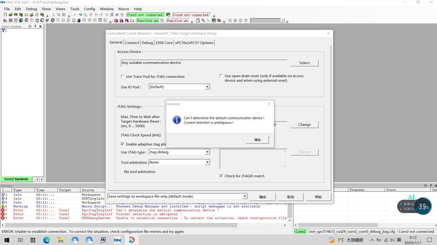The width and height of the screenshot is (437, 245).
Task: Toggle Use Trace Pod for JTAG connection
Action: 122,77
